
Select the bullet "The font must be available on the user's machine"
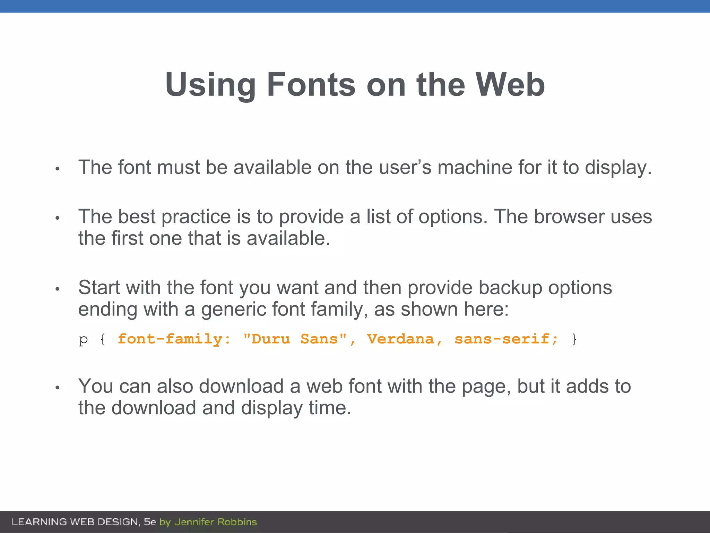[x=365, y=168]
